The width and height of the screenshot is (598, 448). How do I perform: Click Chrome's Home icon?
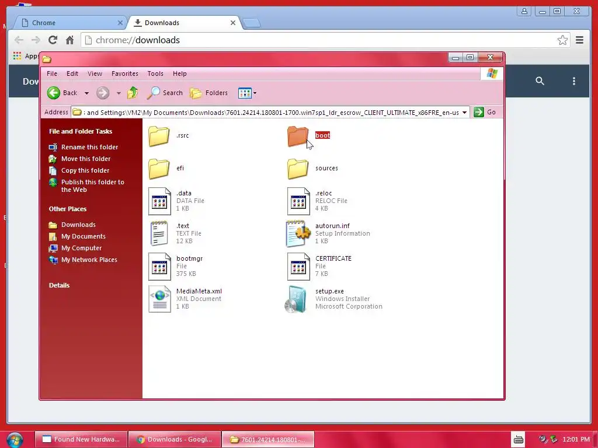click(70, 40)
